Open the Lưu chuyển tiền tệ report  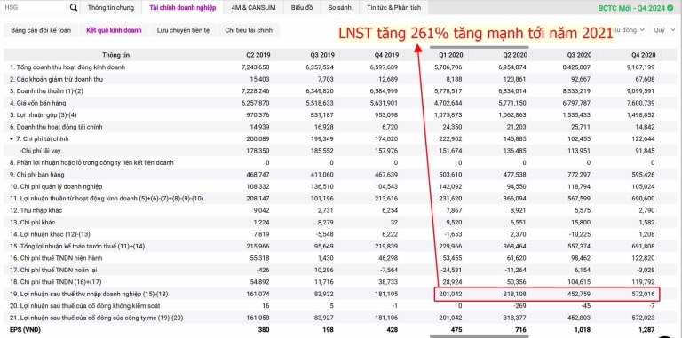pyautogui.click(x=183, y=30)
